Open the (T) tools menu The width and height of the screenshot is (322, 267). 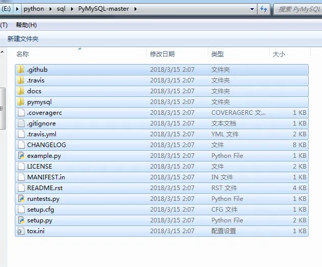coord(4,25)
